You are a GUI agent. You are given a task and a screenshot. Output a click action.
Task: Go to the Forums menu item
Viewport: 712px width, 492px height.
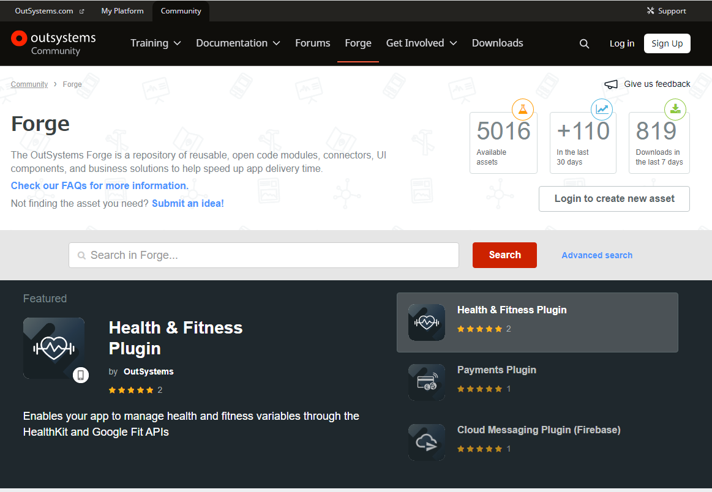[312, 43]
